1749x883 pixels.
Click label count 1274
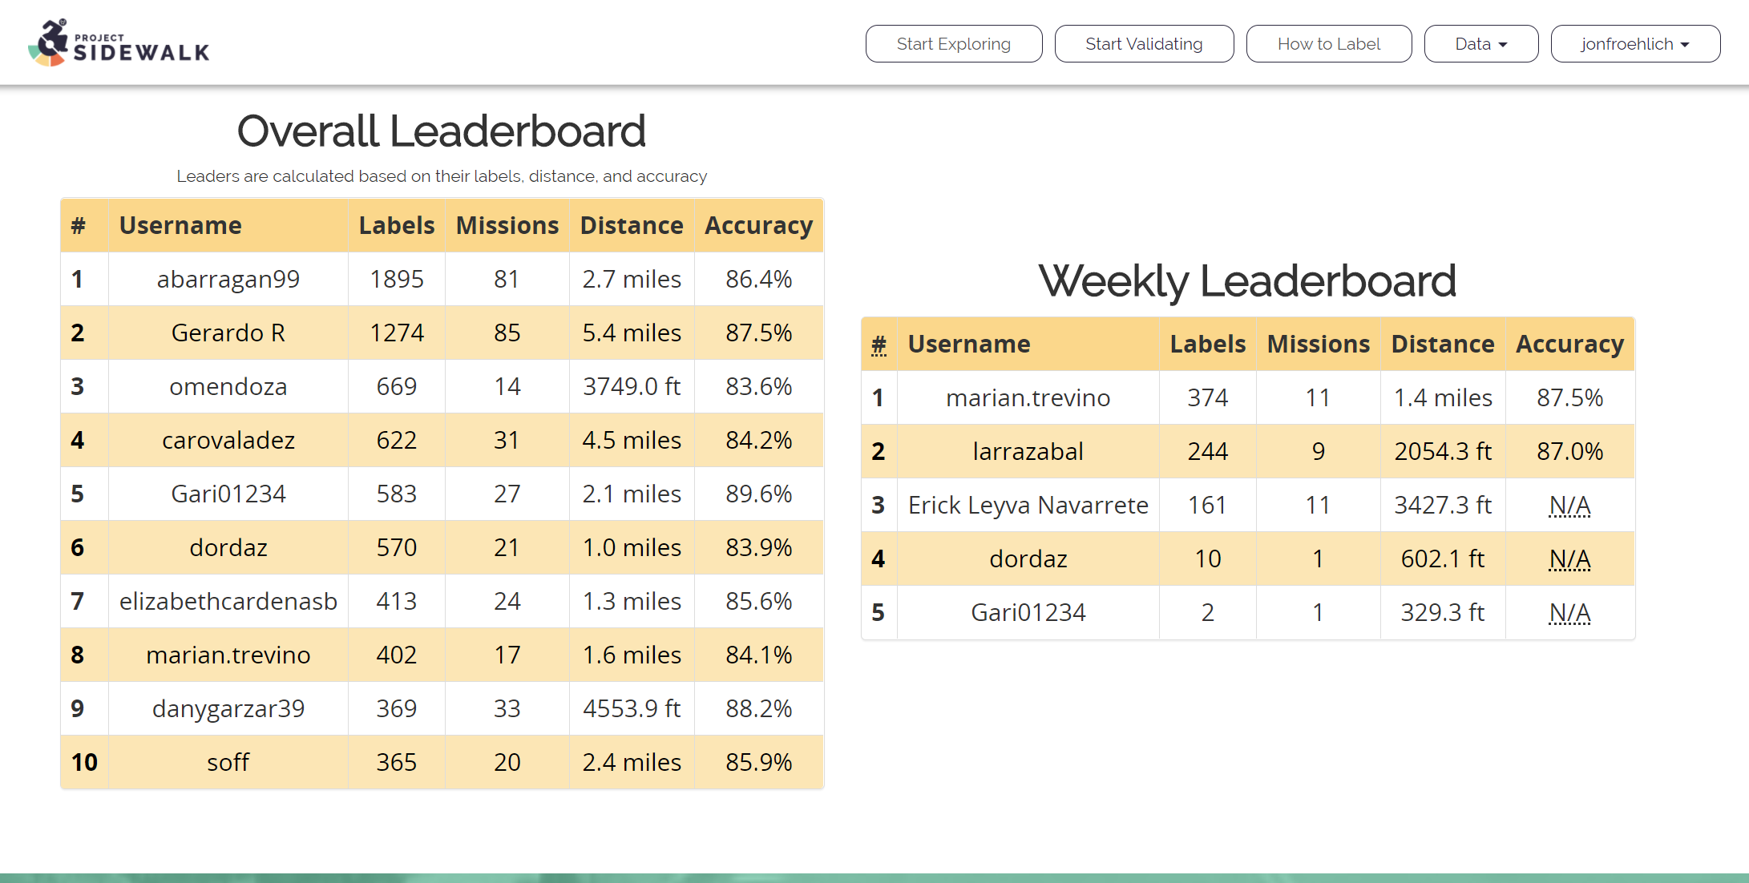(x=397, y=333)
